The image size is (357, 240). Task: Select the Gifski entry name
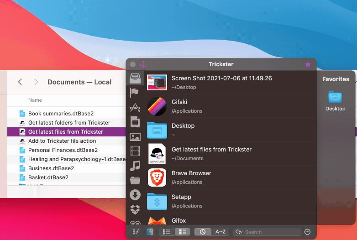179,102
